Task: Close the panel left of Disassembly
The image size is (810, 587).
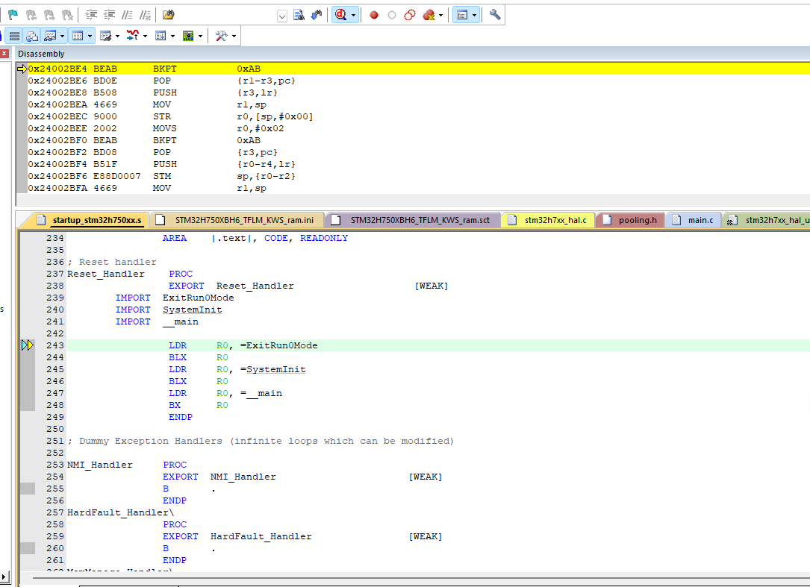Action: pos(4,53)
